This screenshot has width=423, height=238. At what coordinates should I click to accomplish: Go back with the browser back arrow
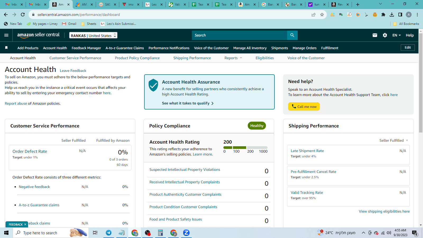(6, 15)
